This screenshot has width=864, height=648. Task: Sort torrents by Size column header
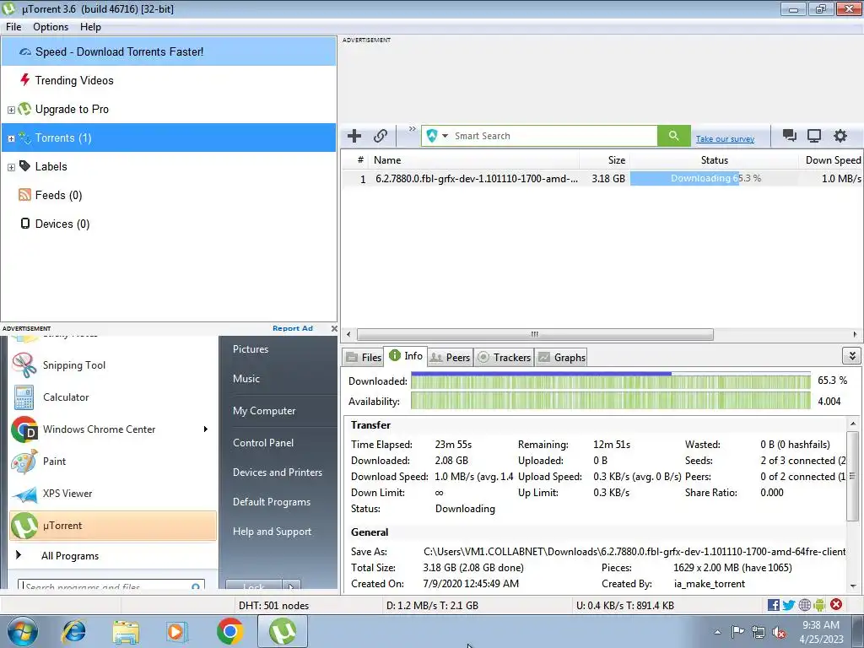[604, 160]
